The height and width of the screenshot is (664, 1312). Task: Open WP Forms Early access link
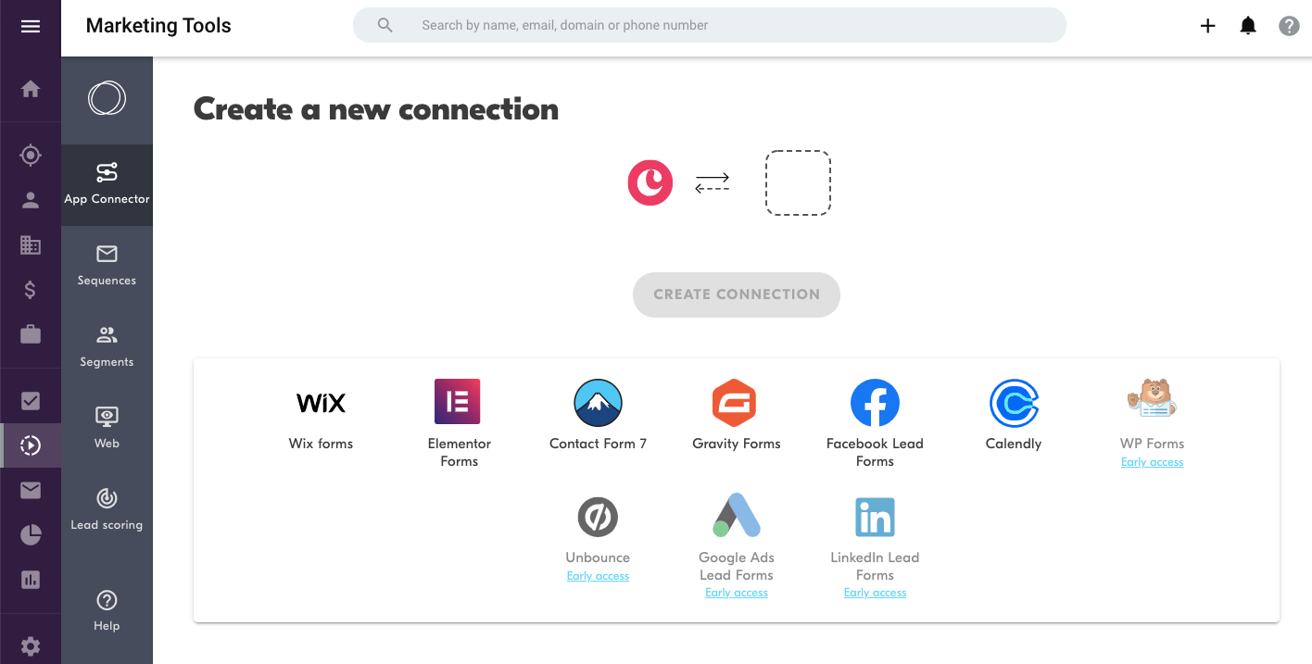1152,462
